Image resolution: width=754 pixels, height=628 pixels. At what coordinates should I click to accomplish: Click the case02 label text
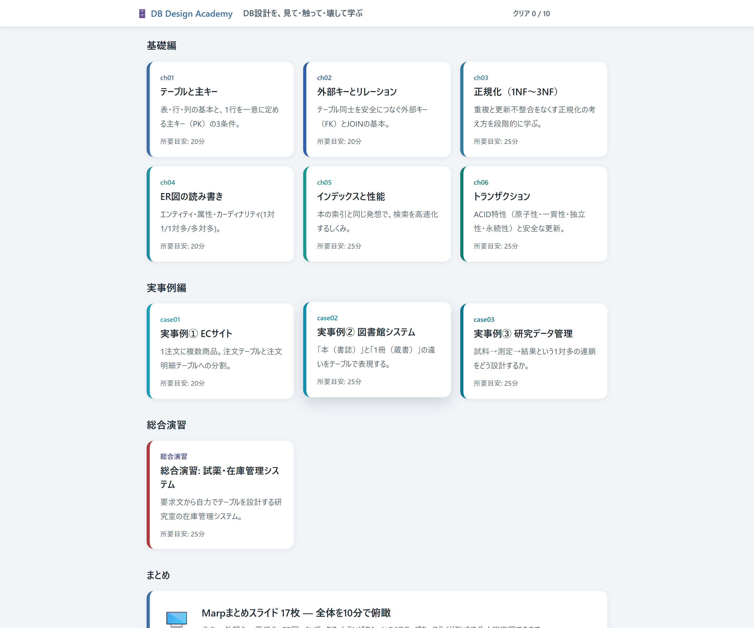click(327, 318)
